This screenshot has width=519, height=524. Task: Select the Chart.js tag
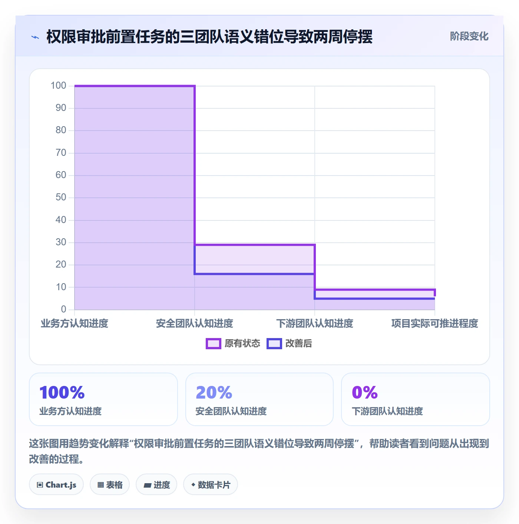(x=56, y=485)
